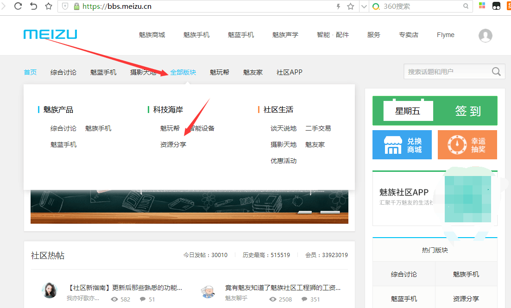Open the 【社区新指南】 post title

(125, 288)
